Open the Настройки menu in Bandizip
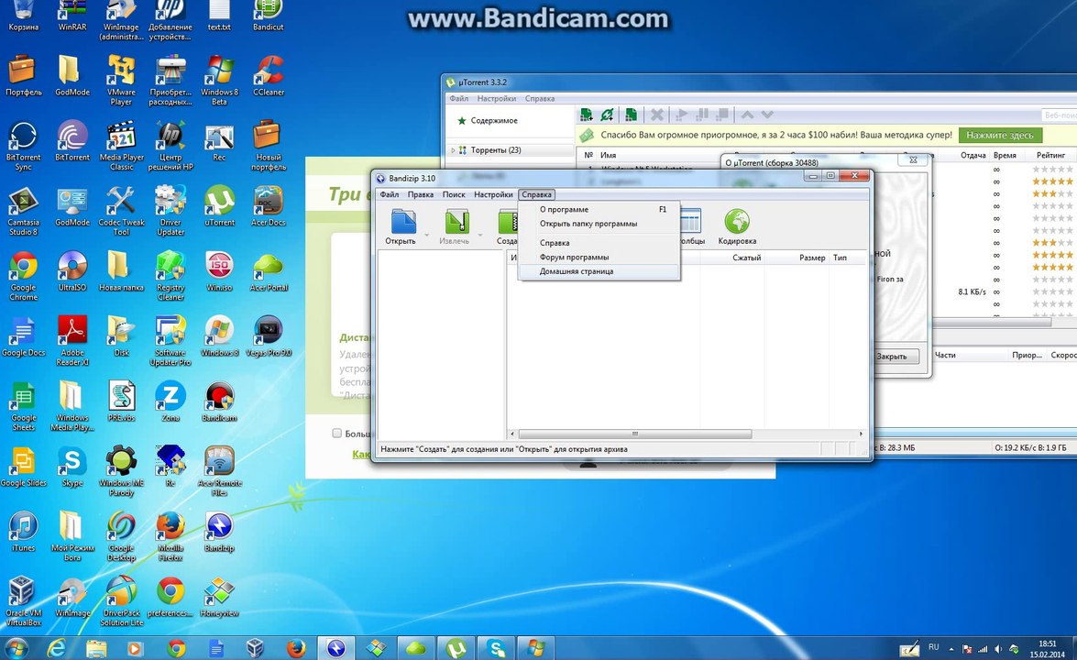 click(x=493, y=194)
